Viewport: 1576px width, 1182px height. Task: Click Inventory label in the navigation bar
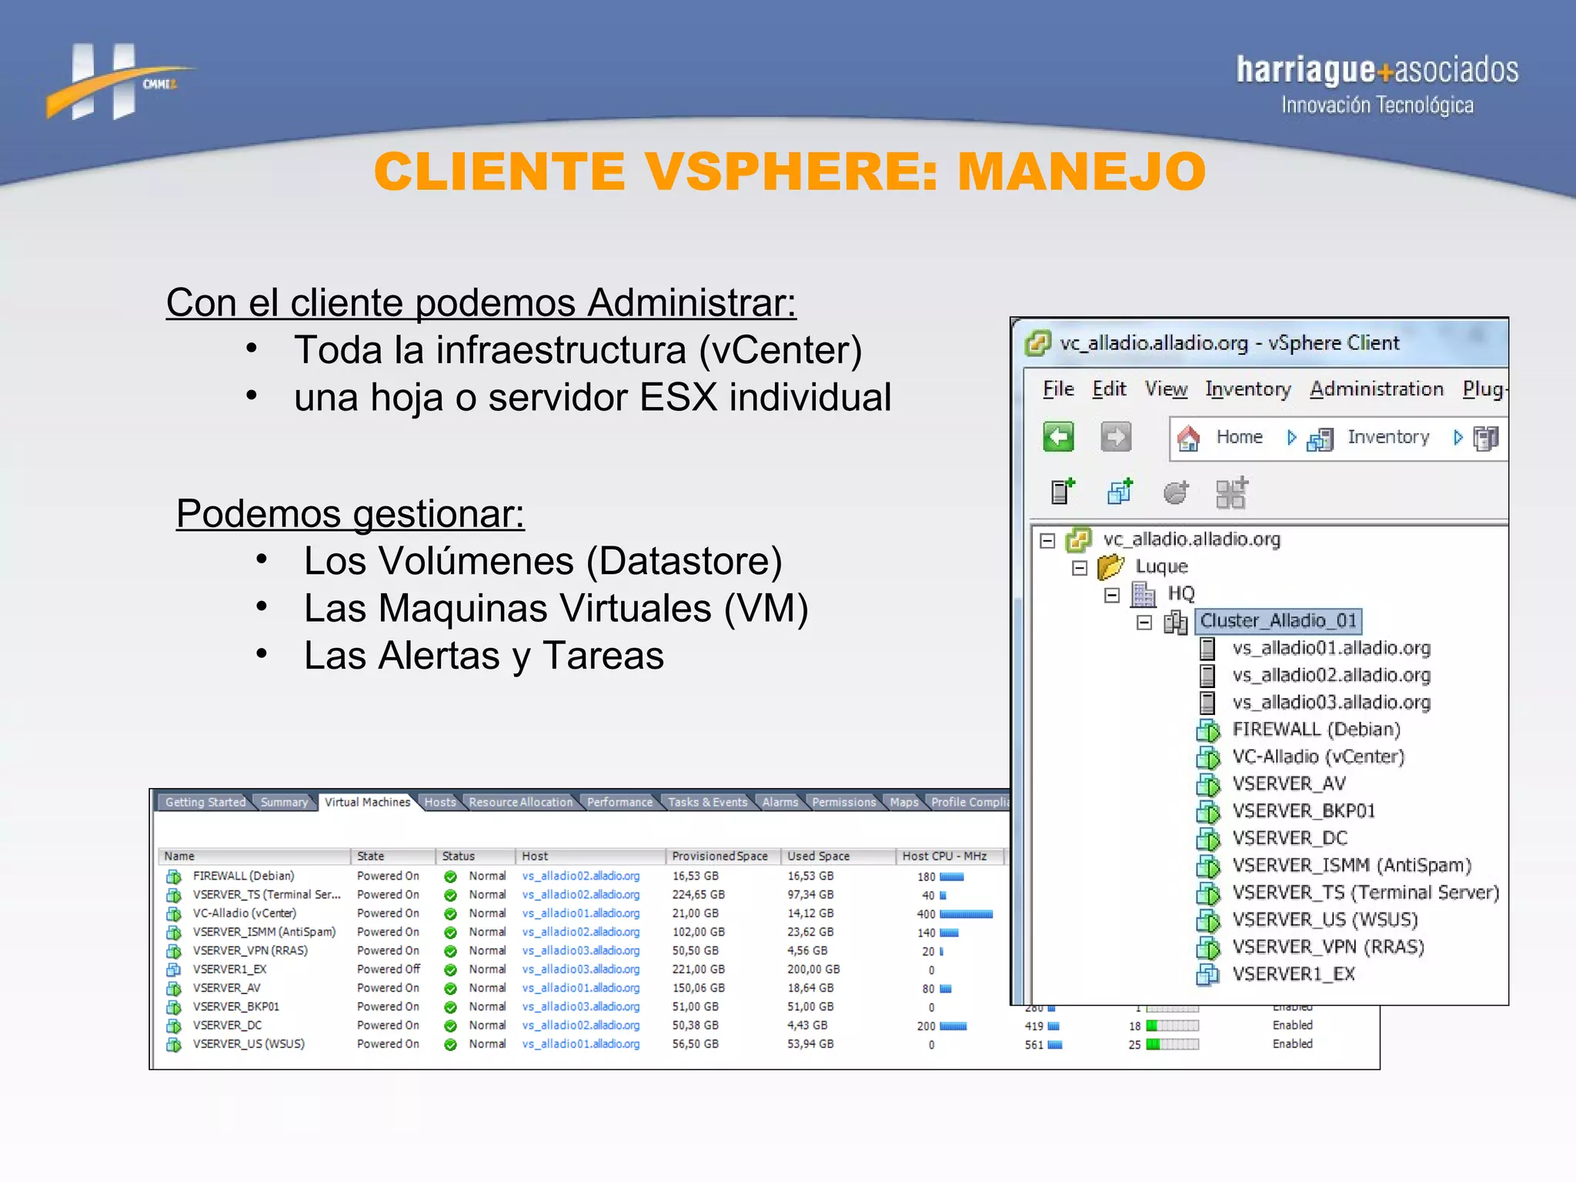tap(1388, 437)
